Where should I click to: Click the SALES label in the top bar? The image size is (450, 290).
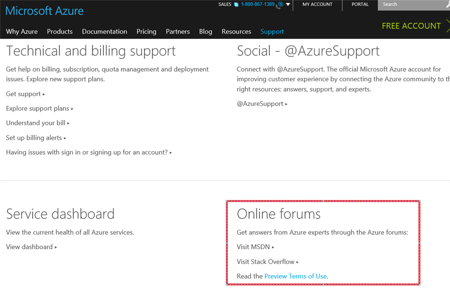point(225,4)
